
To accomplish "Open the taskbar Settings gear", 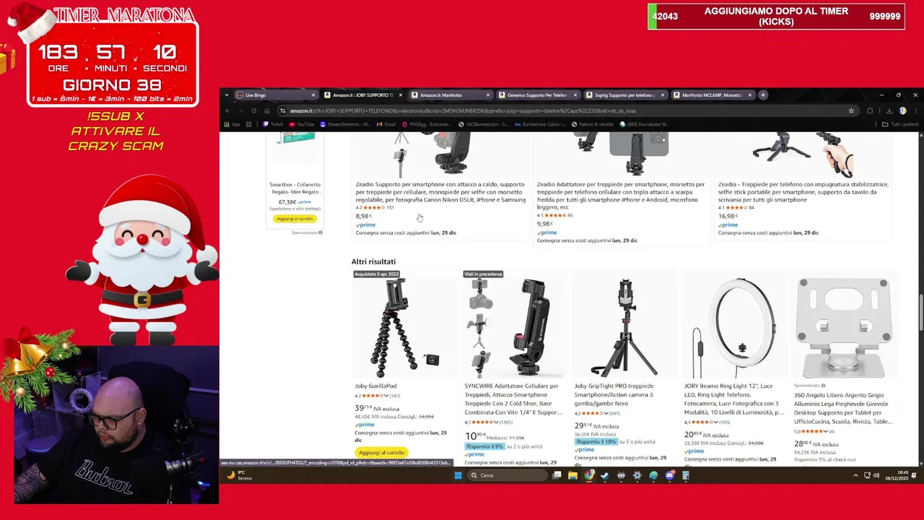I will 637,475.
